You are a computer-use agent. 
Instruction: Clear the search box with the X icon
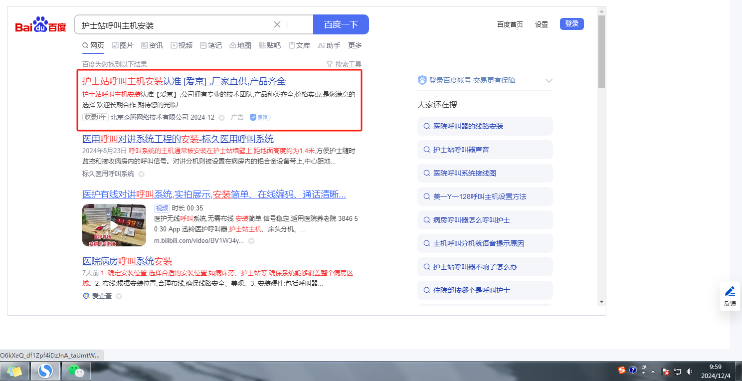[277, 24]
